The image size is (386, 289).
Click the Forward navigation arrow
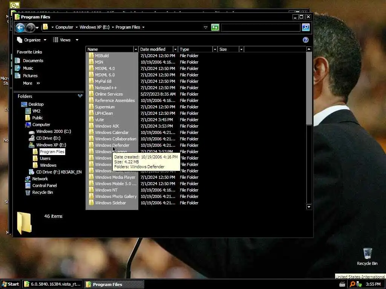pyautogui.click(x=31, y=27)
